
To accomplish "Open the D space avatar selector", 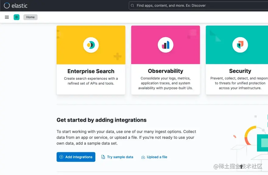I will [16, 17].
